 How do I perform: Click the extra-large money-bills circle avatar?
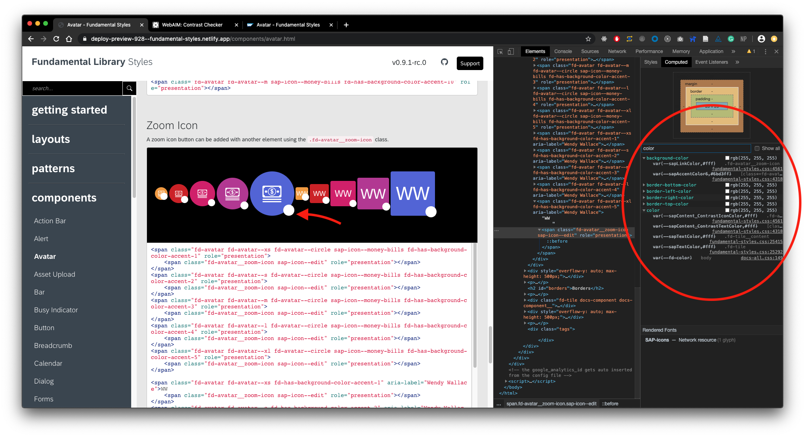click(272, 193)
